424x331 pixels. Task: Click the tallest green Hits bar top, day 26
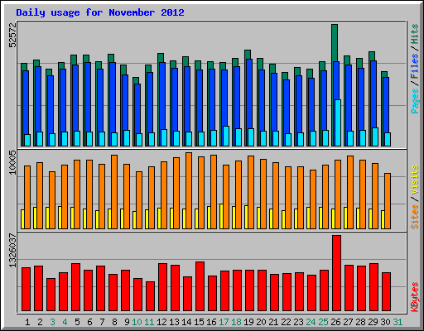tap(335, 43)
